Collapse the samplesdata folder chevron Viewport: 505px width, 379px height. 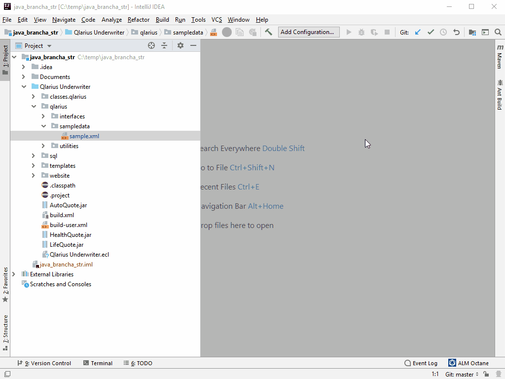pos(43,126)
